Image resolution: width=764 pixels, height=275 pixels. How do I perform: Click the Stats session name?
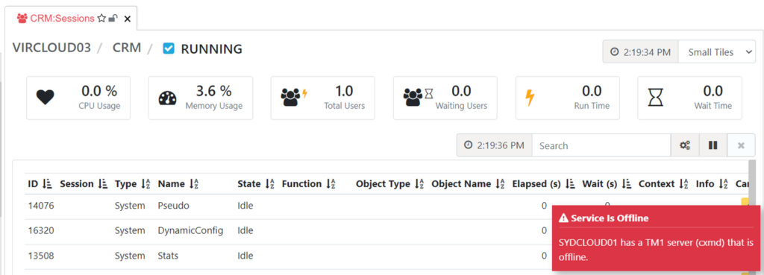(168, 256)
